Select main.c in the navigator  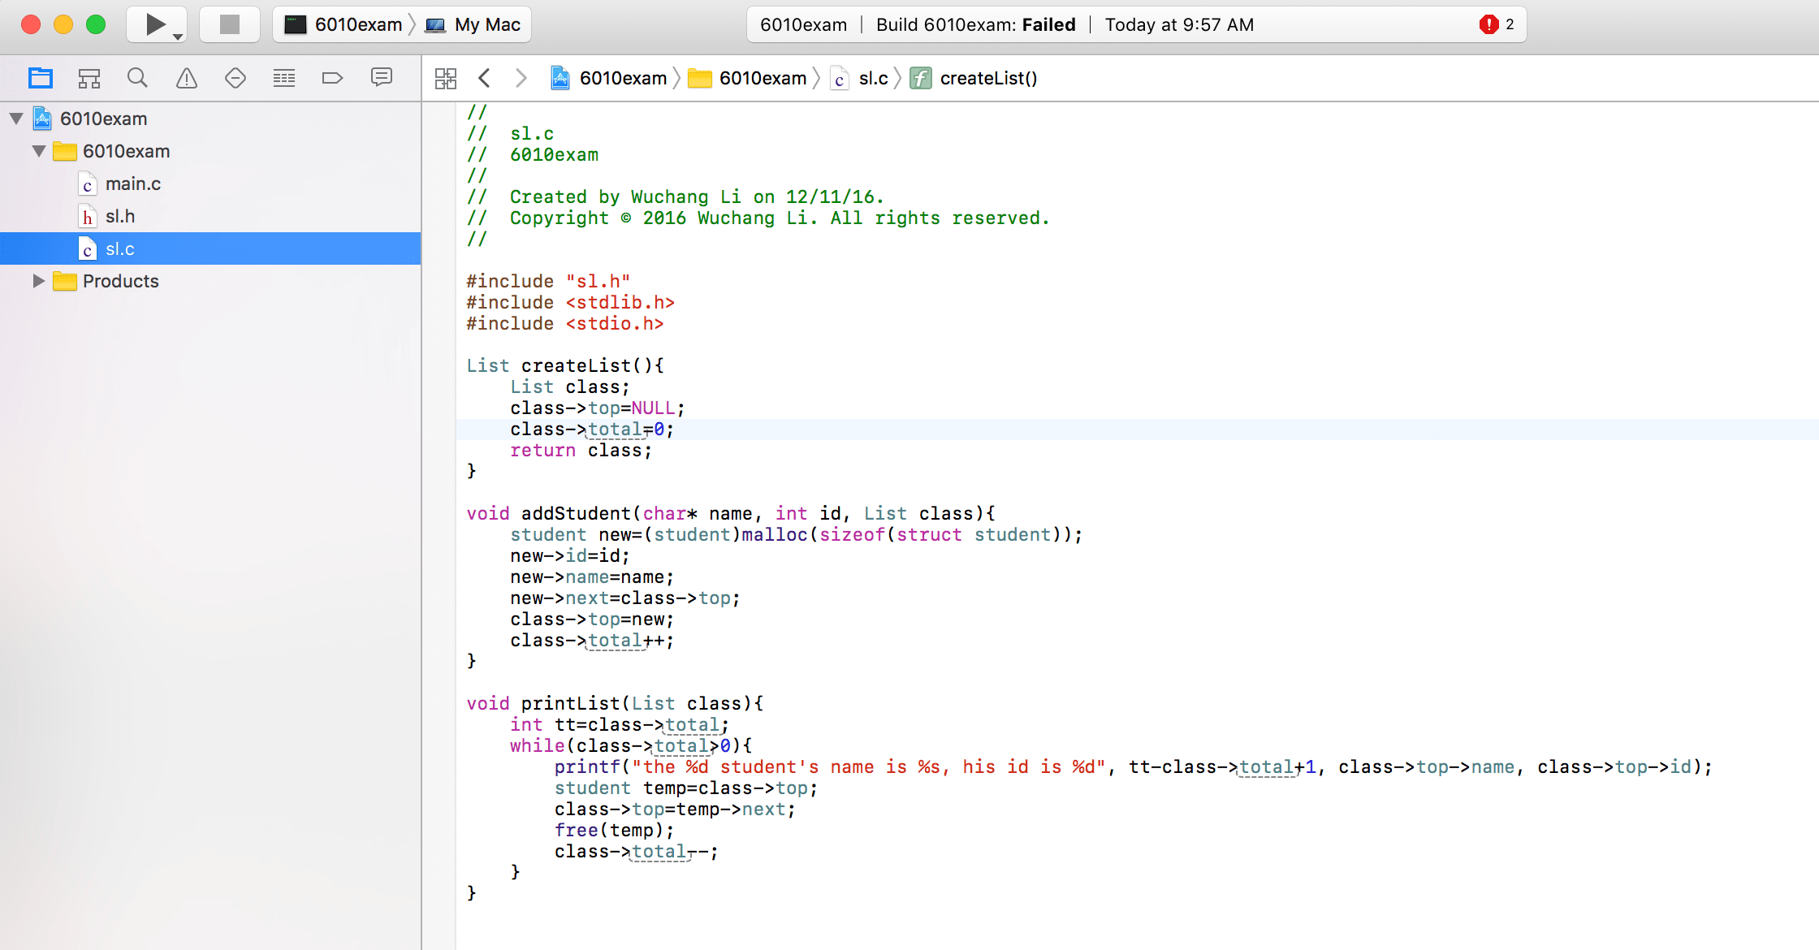(x=132, y=184)
